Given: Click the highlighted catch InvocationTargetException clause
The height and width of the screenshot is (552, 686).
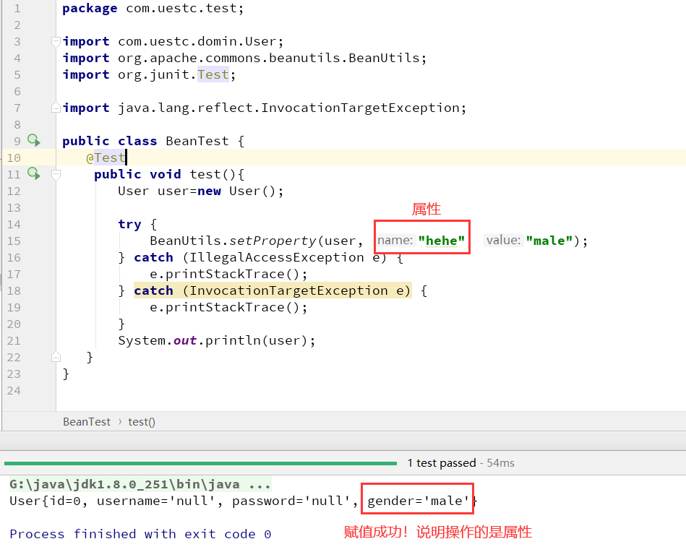Looking at the screenshot, I should pos(272,290).
